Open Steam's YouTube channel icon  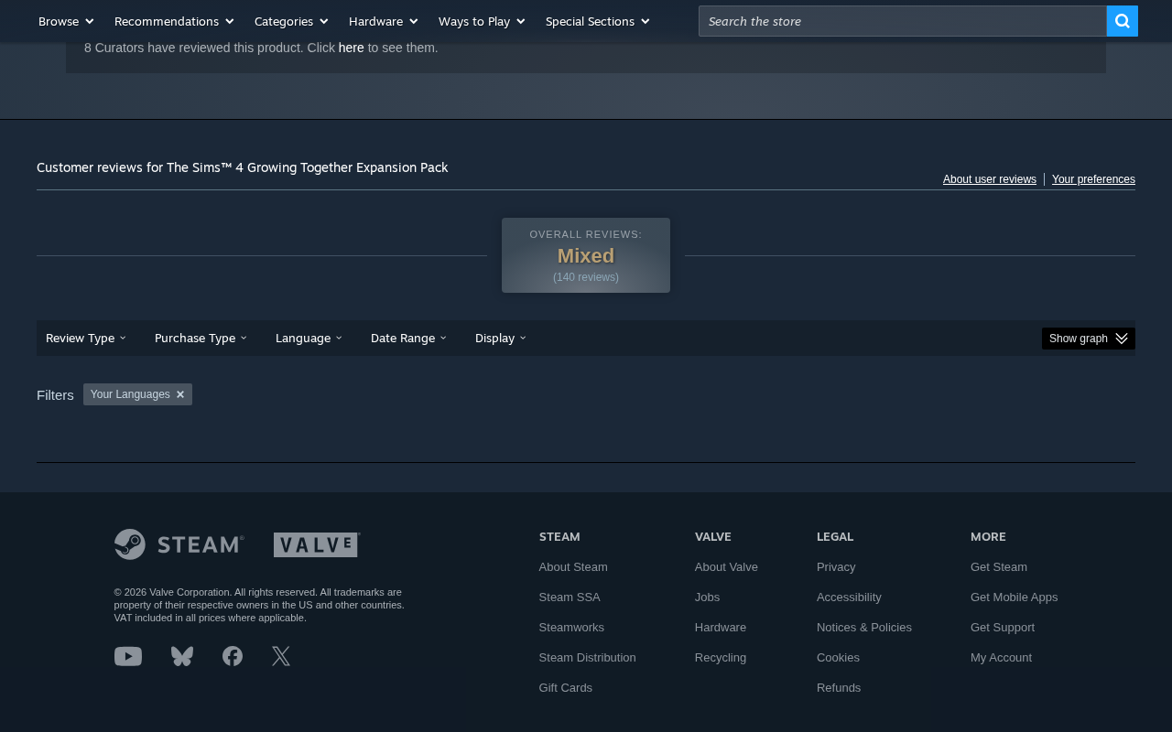click(x=128, y=656)
